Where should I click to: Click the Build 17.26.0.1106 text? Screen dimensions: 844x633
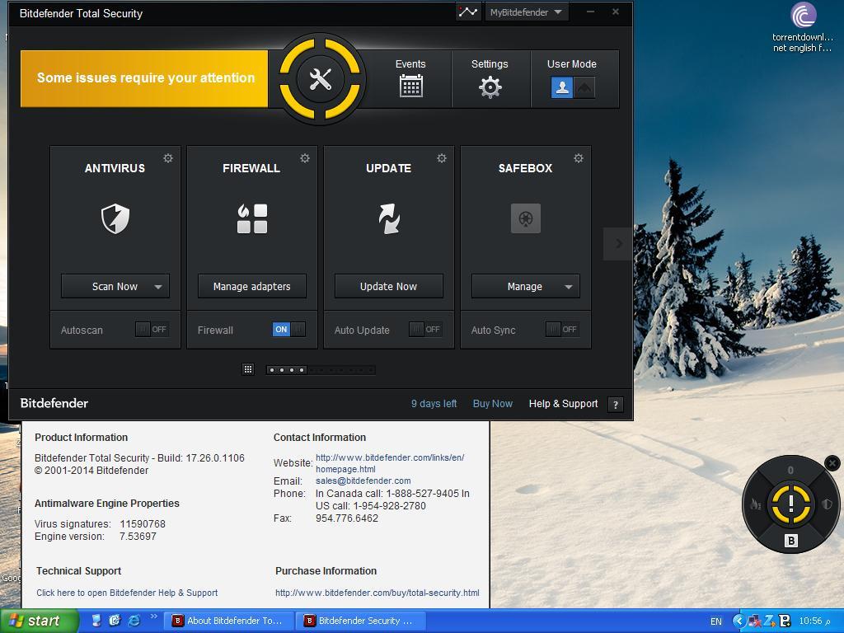[201, 458]
